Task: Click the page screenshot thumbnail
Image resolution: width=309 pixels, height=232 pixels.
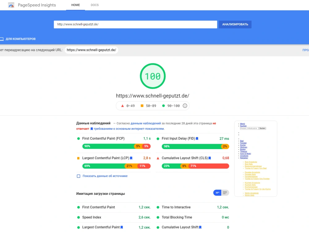Action: pos(256,159)
